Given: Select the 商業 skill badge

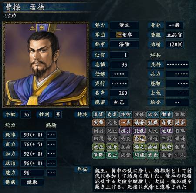Looking at the screenshot, I should pos(112,115).
